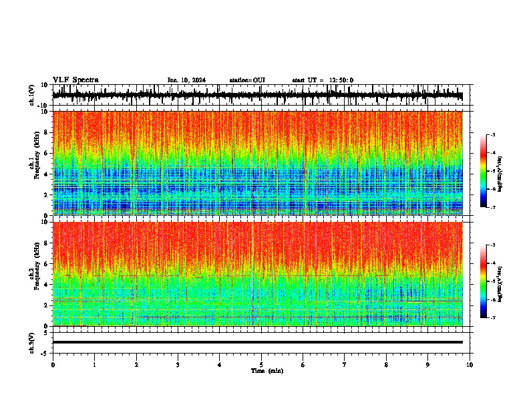The height and width of the screenshot is (409, 529).
Task: Click the time axis tick label 8
Action: (386, 365)
